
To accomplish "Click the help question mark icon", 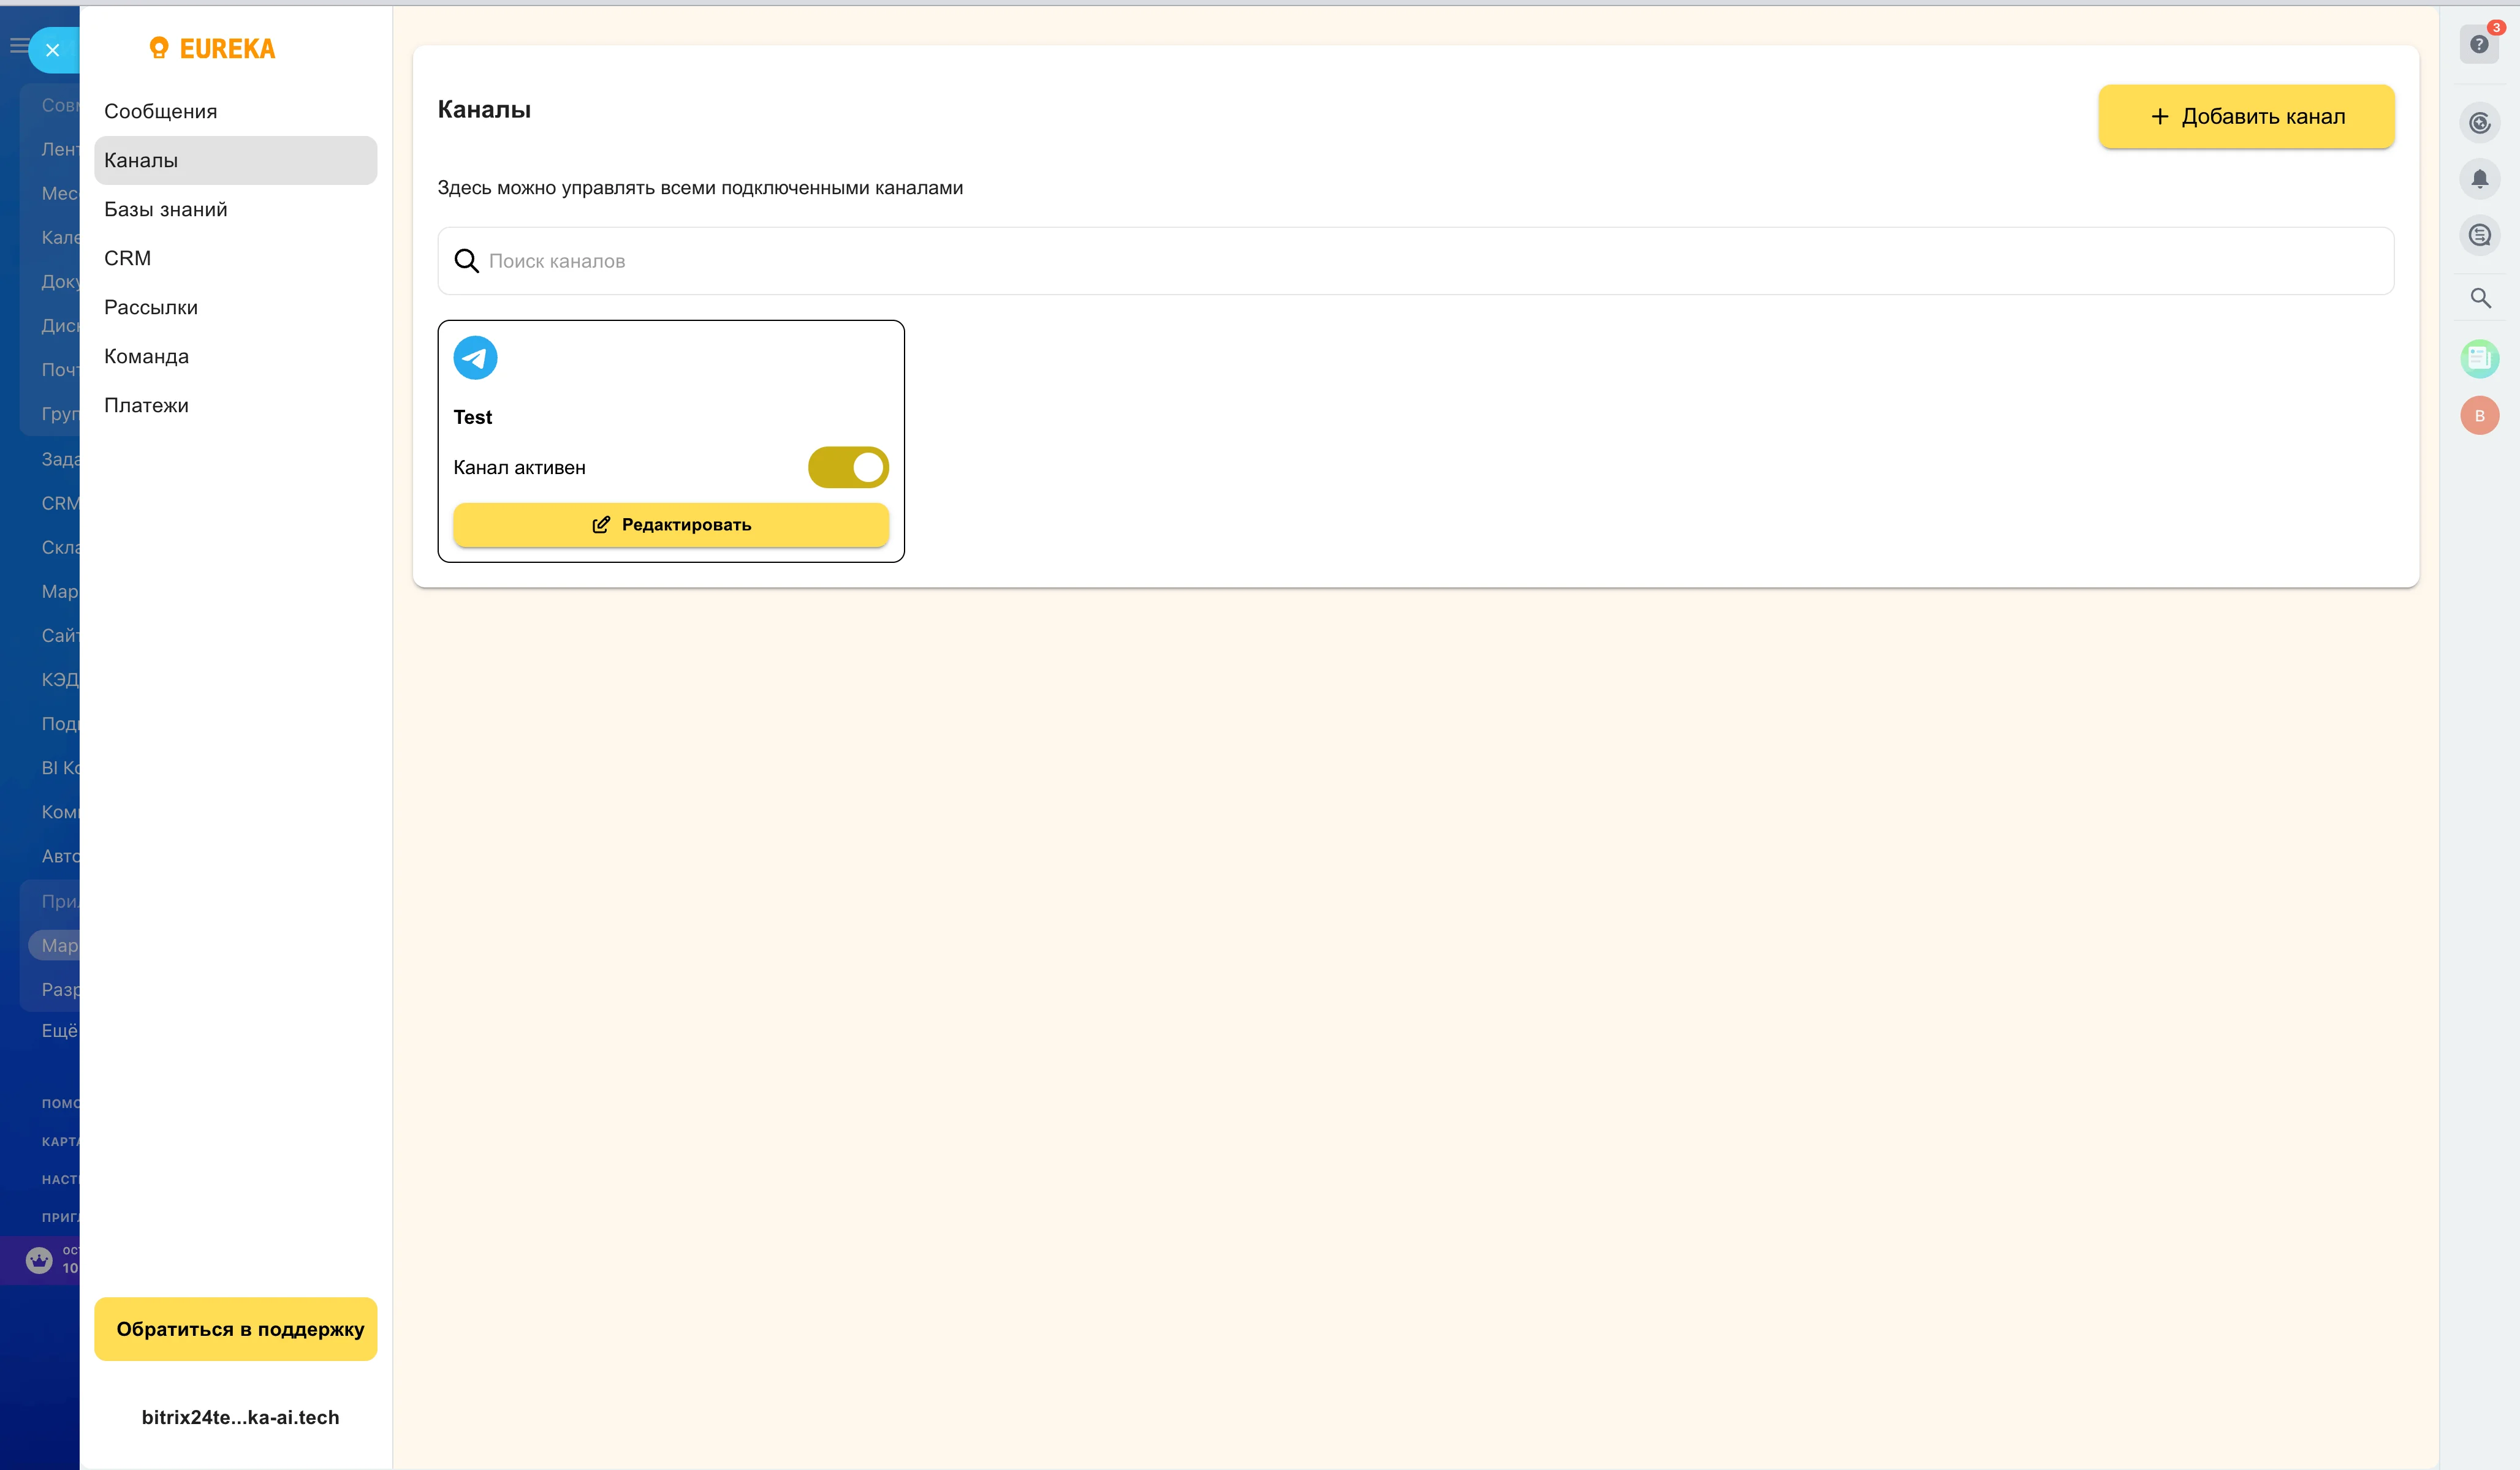I will point(2478,44).
